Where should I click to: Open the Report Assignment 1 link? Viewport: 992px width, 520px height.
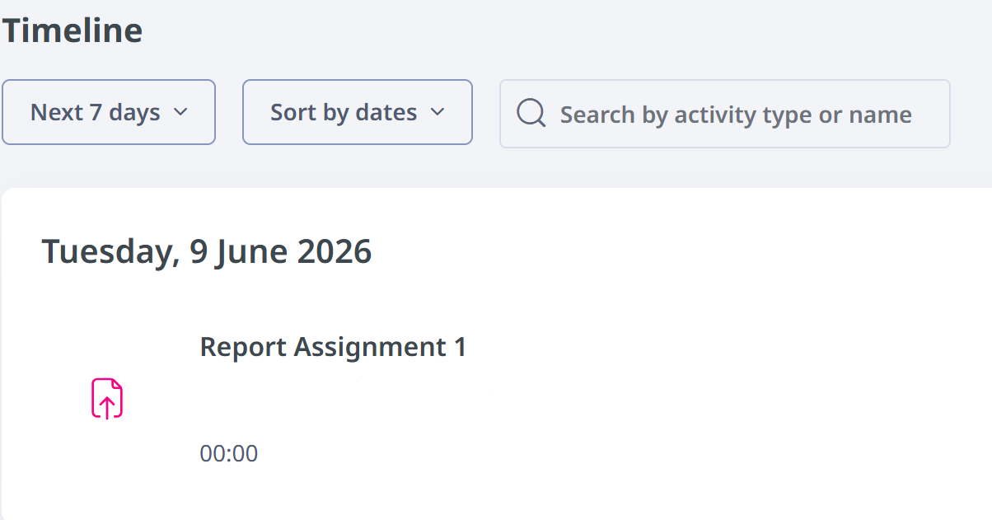pos(333,347)
